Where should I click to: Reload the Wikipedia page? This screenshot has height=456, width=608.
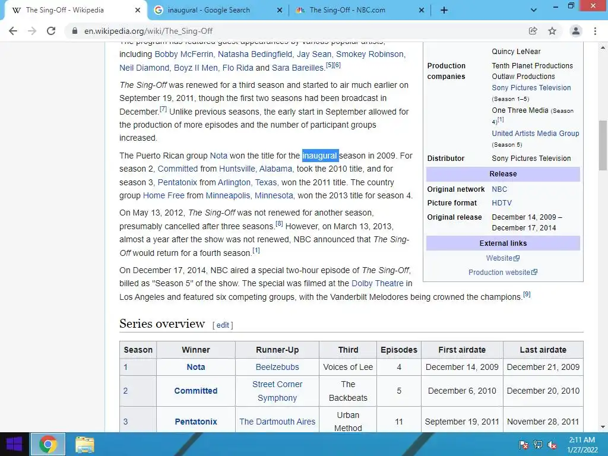tap(51, 31)
